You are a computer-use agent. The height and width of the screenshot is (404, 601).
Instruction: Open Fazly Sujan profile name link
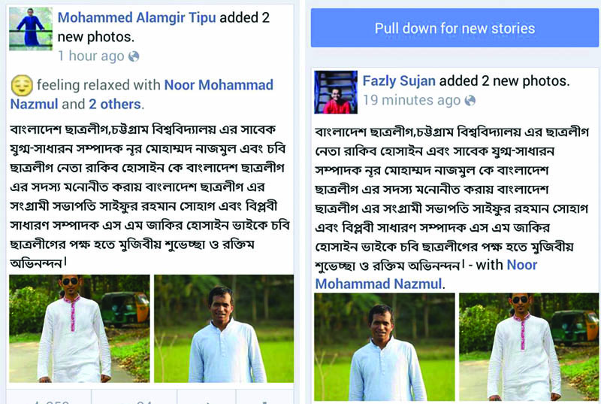(x=399, y=81)
